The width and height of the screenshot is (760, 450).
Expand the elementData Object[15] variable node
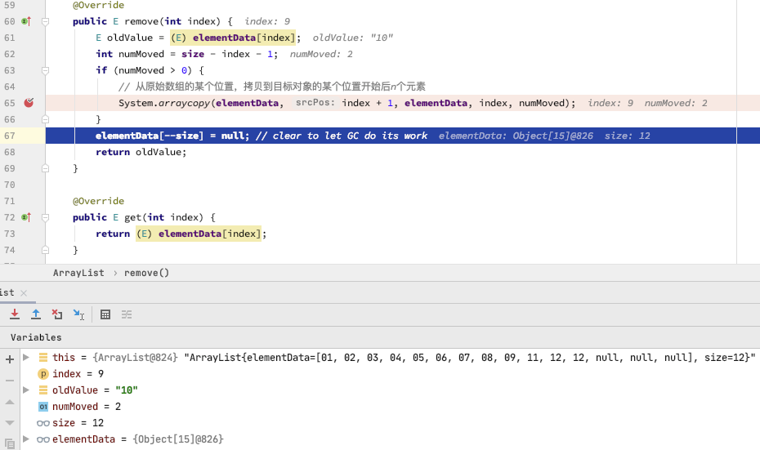(x=26, y=439)
